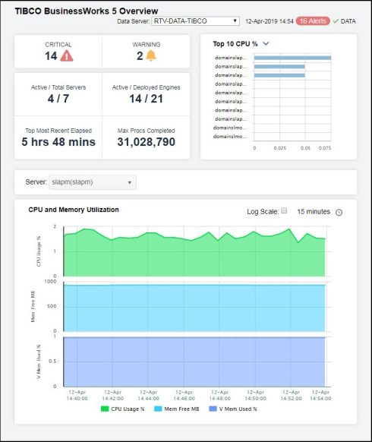Click the last domainslmo... row label

coord(230,136)
